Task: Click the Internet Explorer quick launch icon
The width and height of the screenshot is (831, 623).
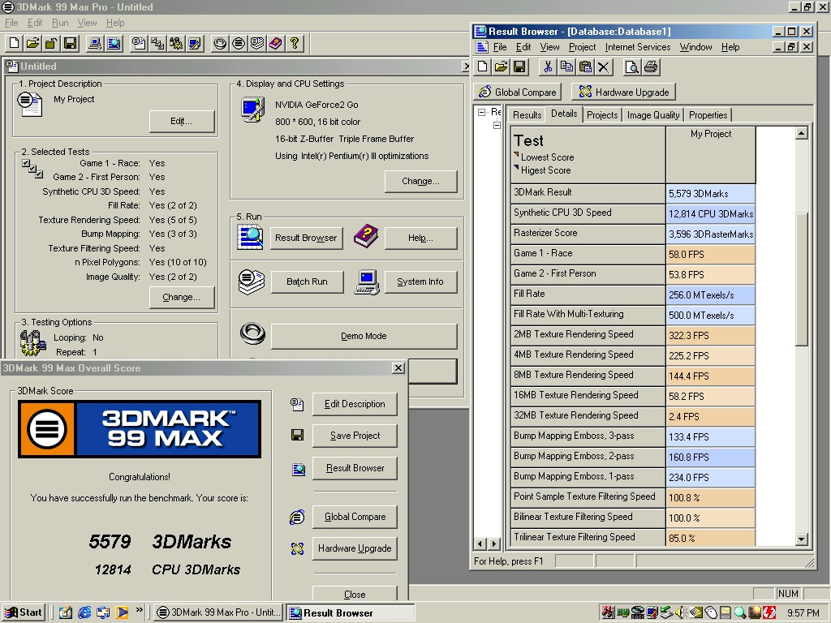Action: pyautogui.click(x=84, y=612)
